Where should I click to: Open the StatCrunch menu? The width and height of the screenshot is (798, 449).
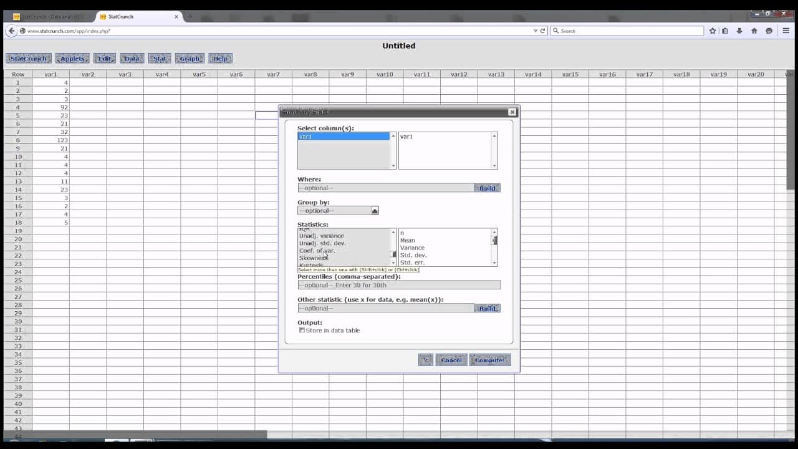click(29, 59)
